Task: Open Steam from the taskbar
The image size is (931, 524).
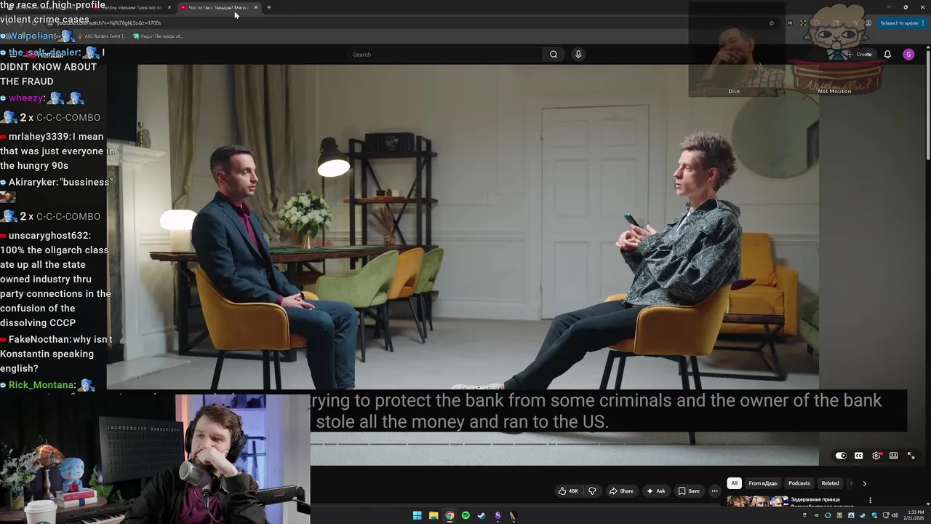Action: (x=482, y=515)
